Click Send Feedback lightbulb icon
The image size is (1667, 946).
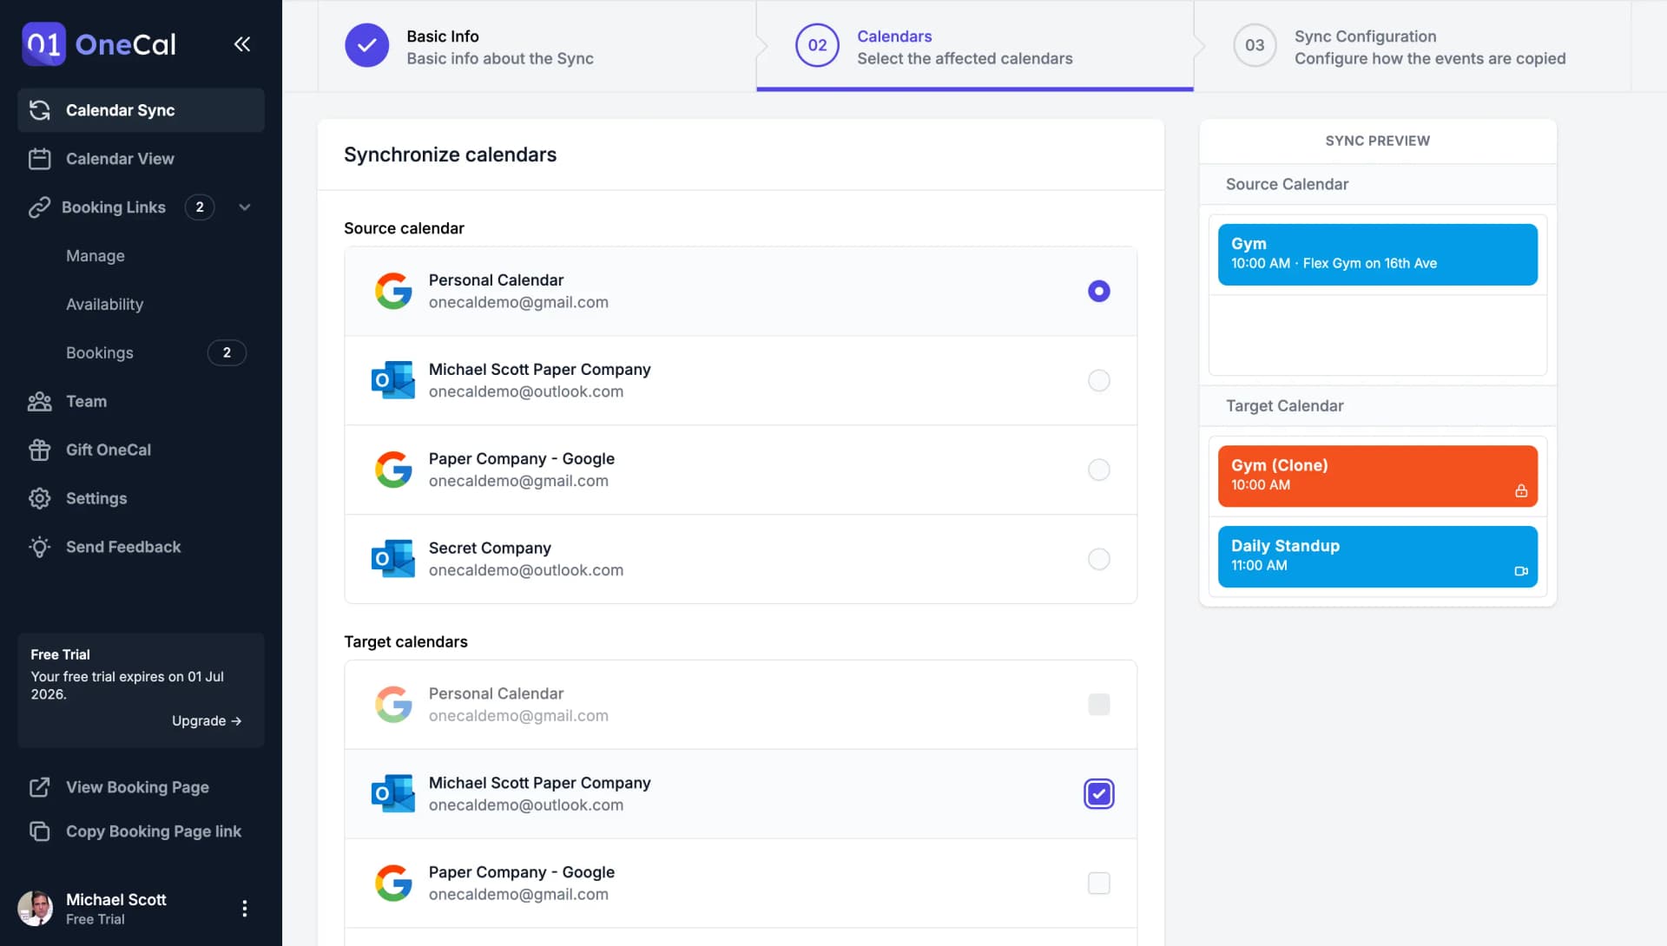[x=40, y=548]
